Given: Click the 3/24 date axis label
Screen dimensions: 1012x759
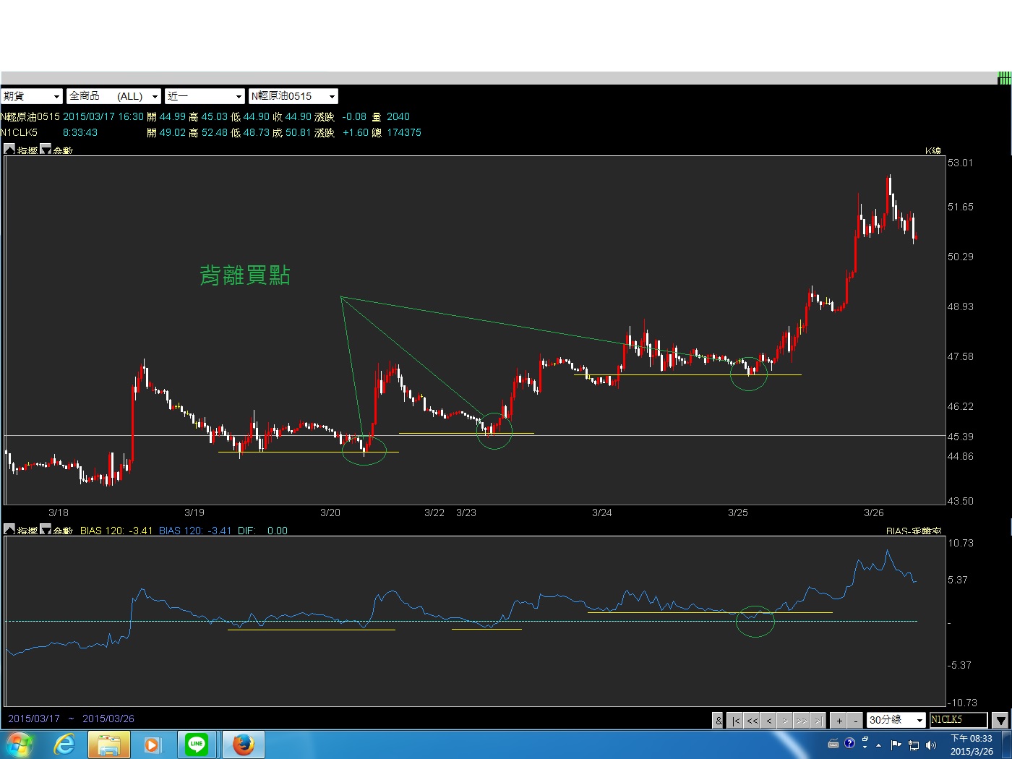Looking at the screenshot, I should click(x=601, y=513).
